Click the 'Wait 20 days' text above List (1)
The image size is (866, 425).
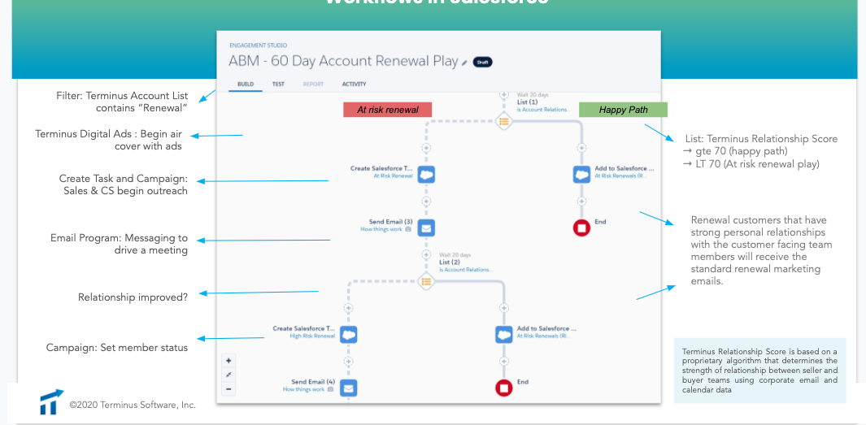click(x=533, y=95)
